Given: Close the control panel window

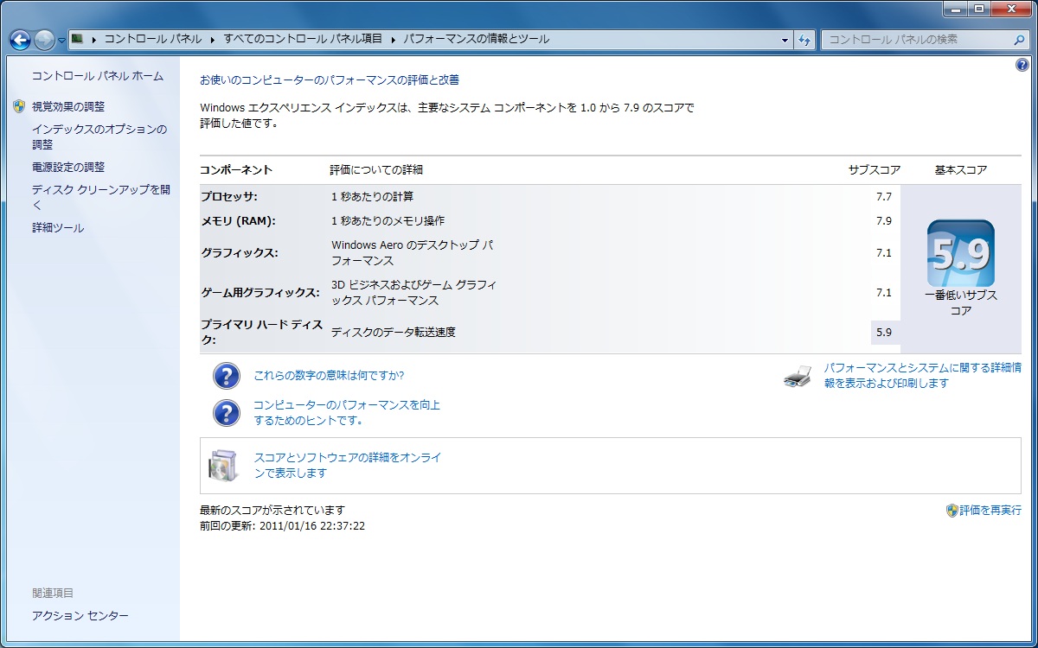Looking at the screenshot, I should [1010, 9].
